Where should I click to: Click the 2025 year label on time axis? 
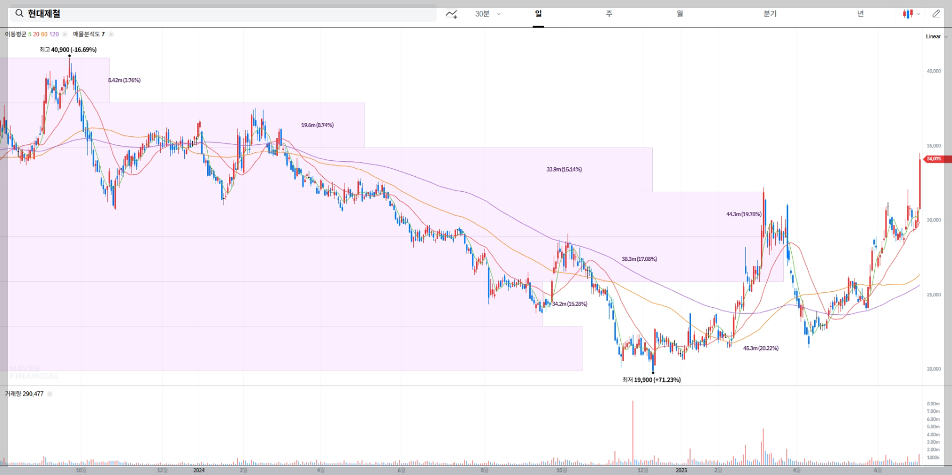point(682,470)
